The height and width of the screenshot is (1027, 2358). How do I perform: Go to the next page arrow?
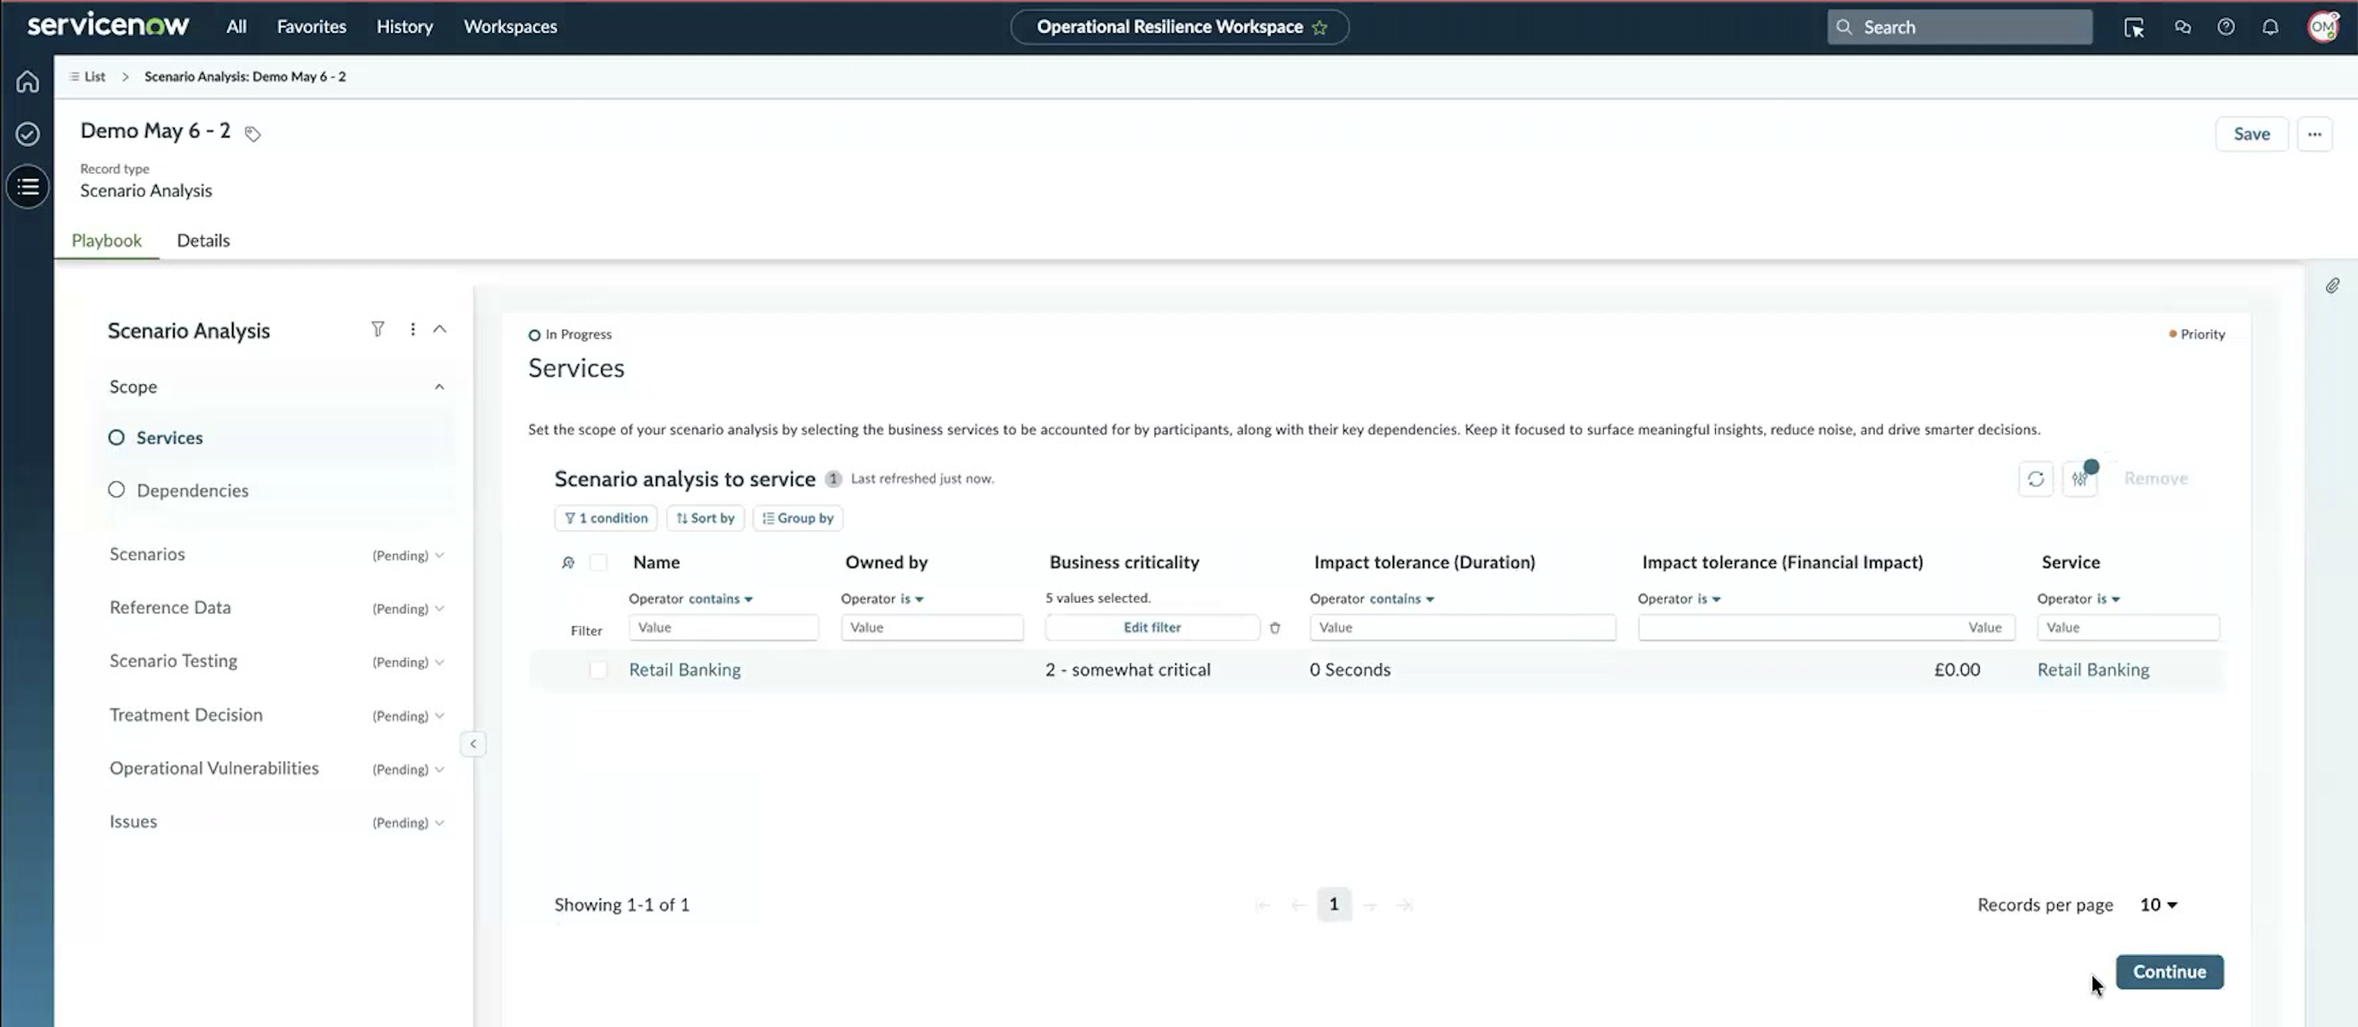click(x=1369, y=906)
